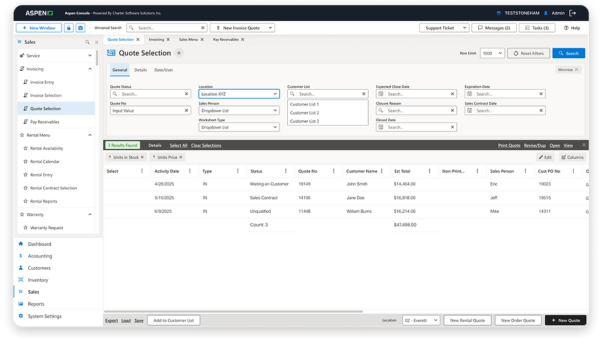The height and width of the screenshot is (338, 602).
Task: Switch to the Date/User filter tab
Action: (163, 70)
